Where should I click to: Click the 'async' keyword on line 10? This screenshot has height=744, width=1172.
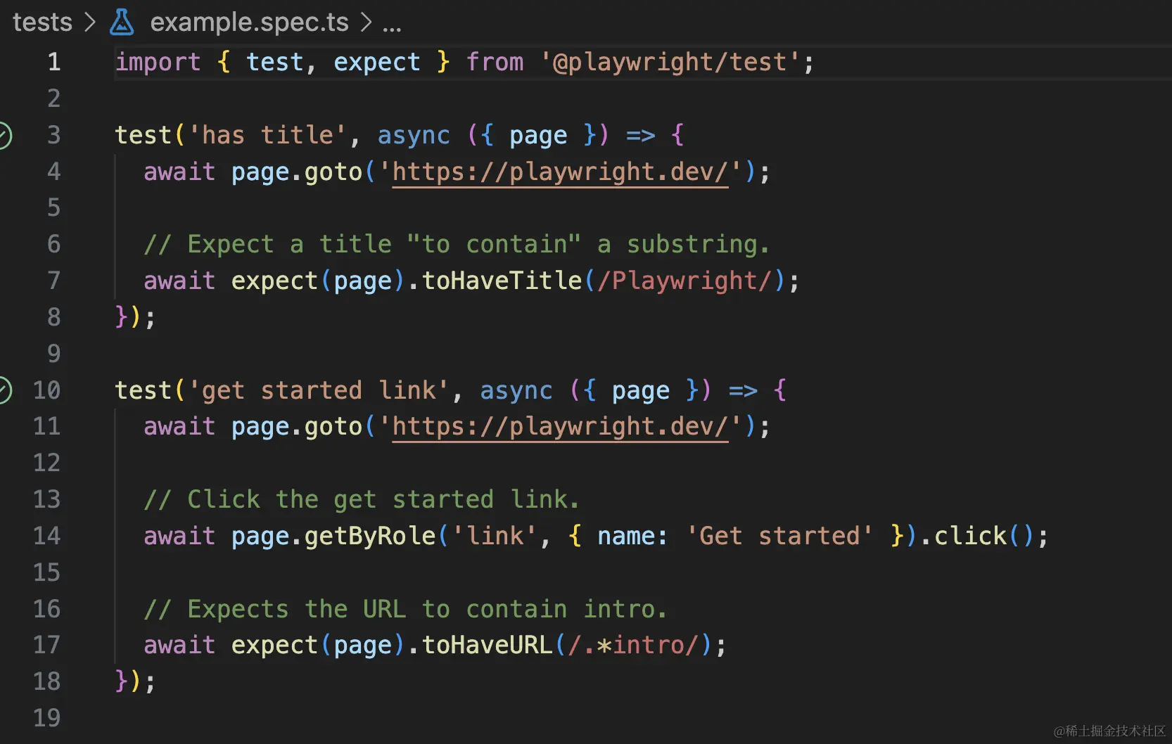tap(516, 390)
